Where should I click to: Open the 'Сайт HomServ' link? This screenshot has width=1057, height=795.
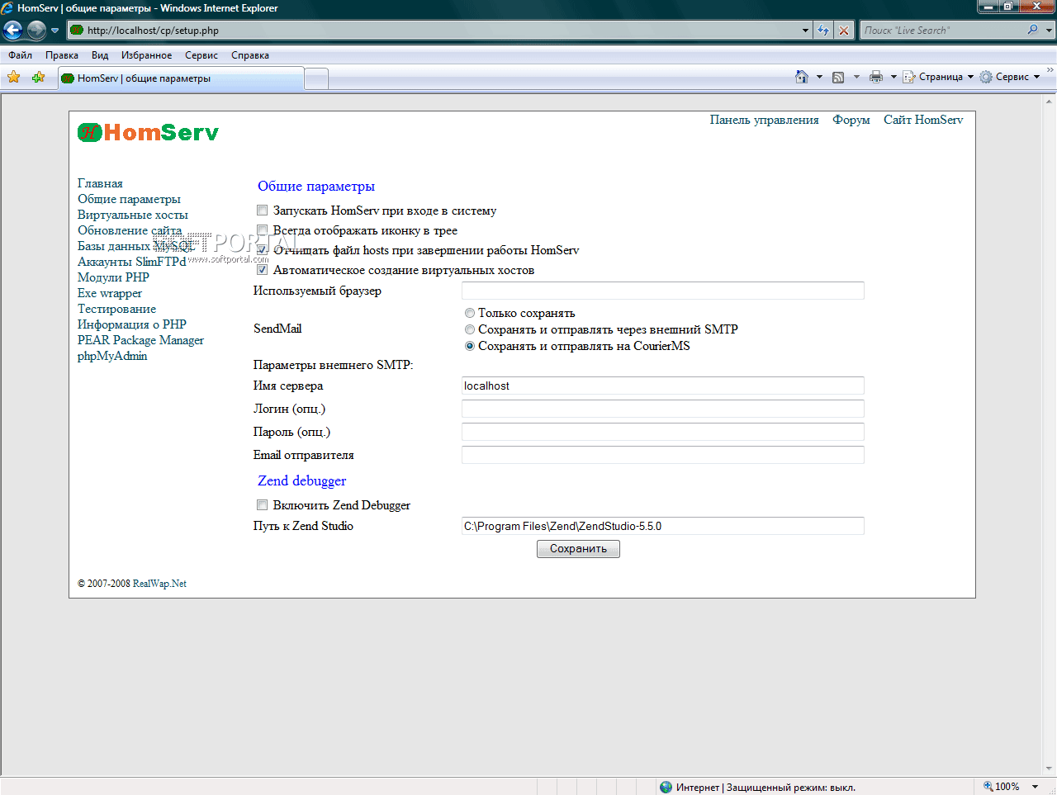923,120
